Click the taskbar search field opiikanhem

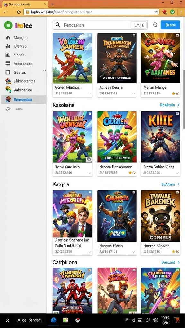click(x=30, y=320)
